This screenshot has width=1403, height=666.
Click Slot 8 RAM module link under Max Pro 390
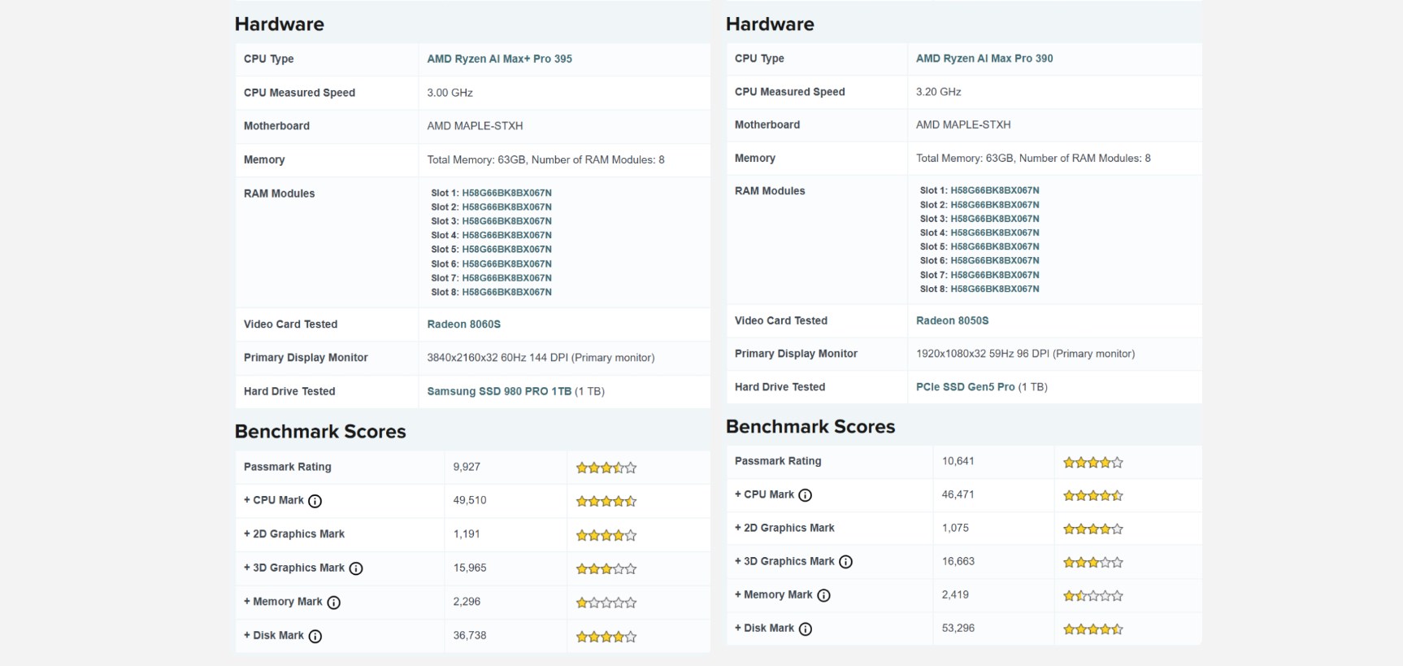(994, 289)
